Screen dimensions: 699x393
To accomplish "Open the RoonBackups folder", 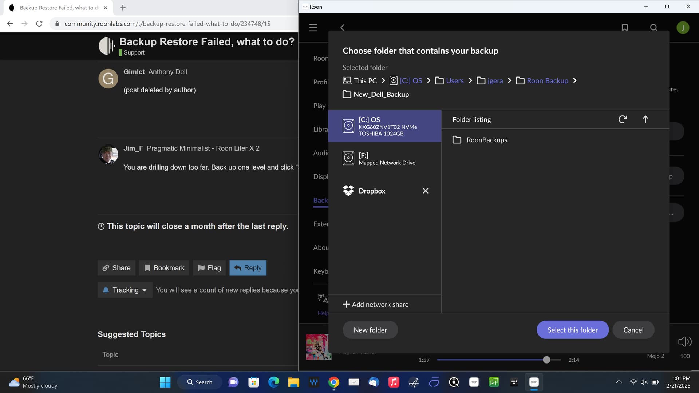I will click(x=479, y=140).
